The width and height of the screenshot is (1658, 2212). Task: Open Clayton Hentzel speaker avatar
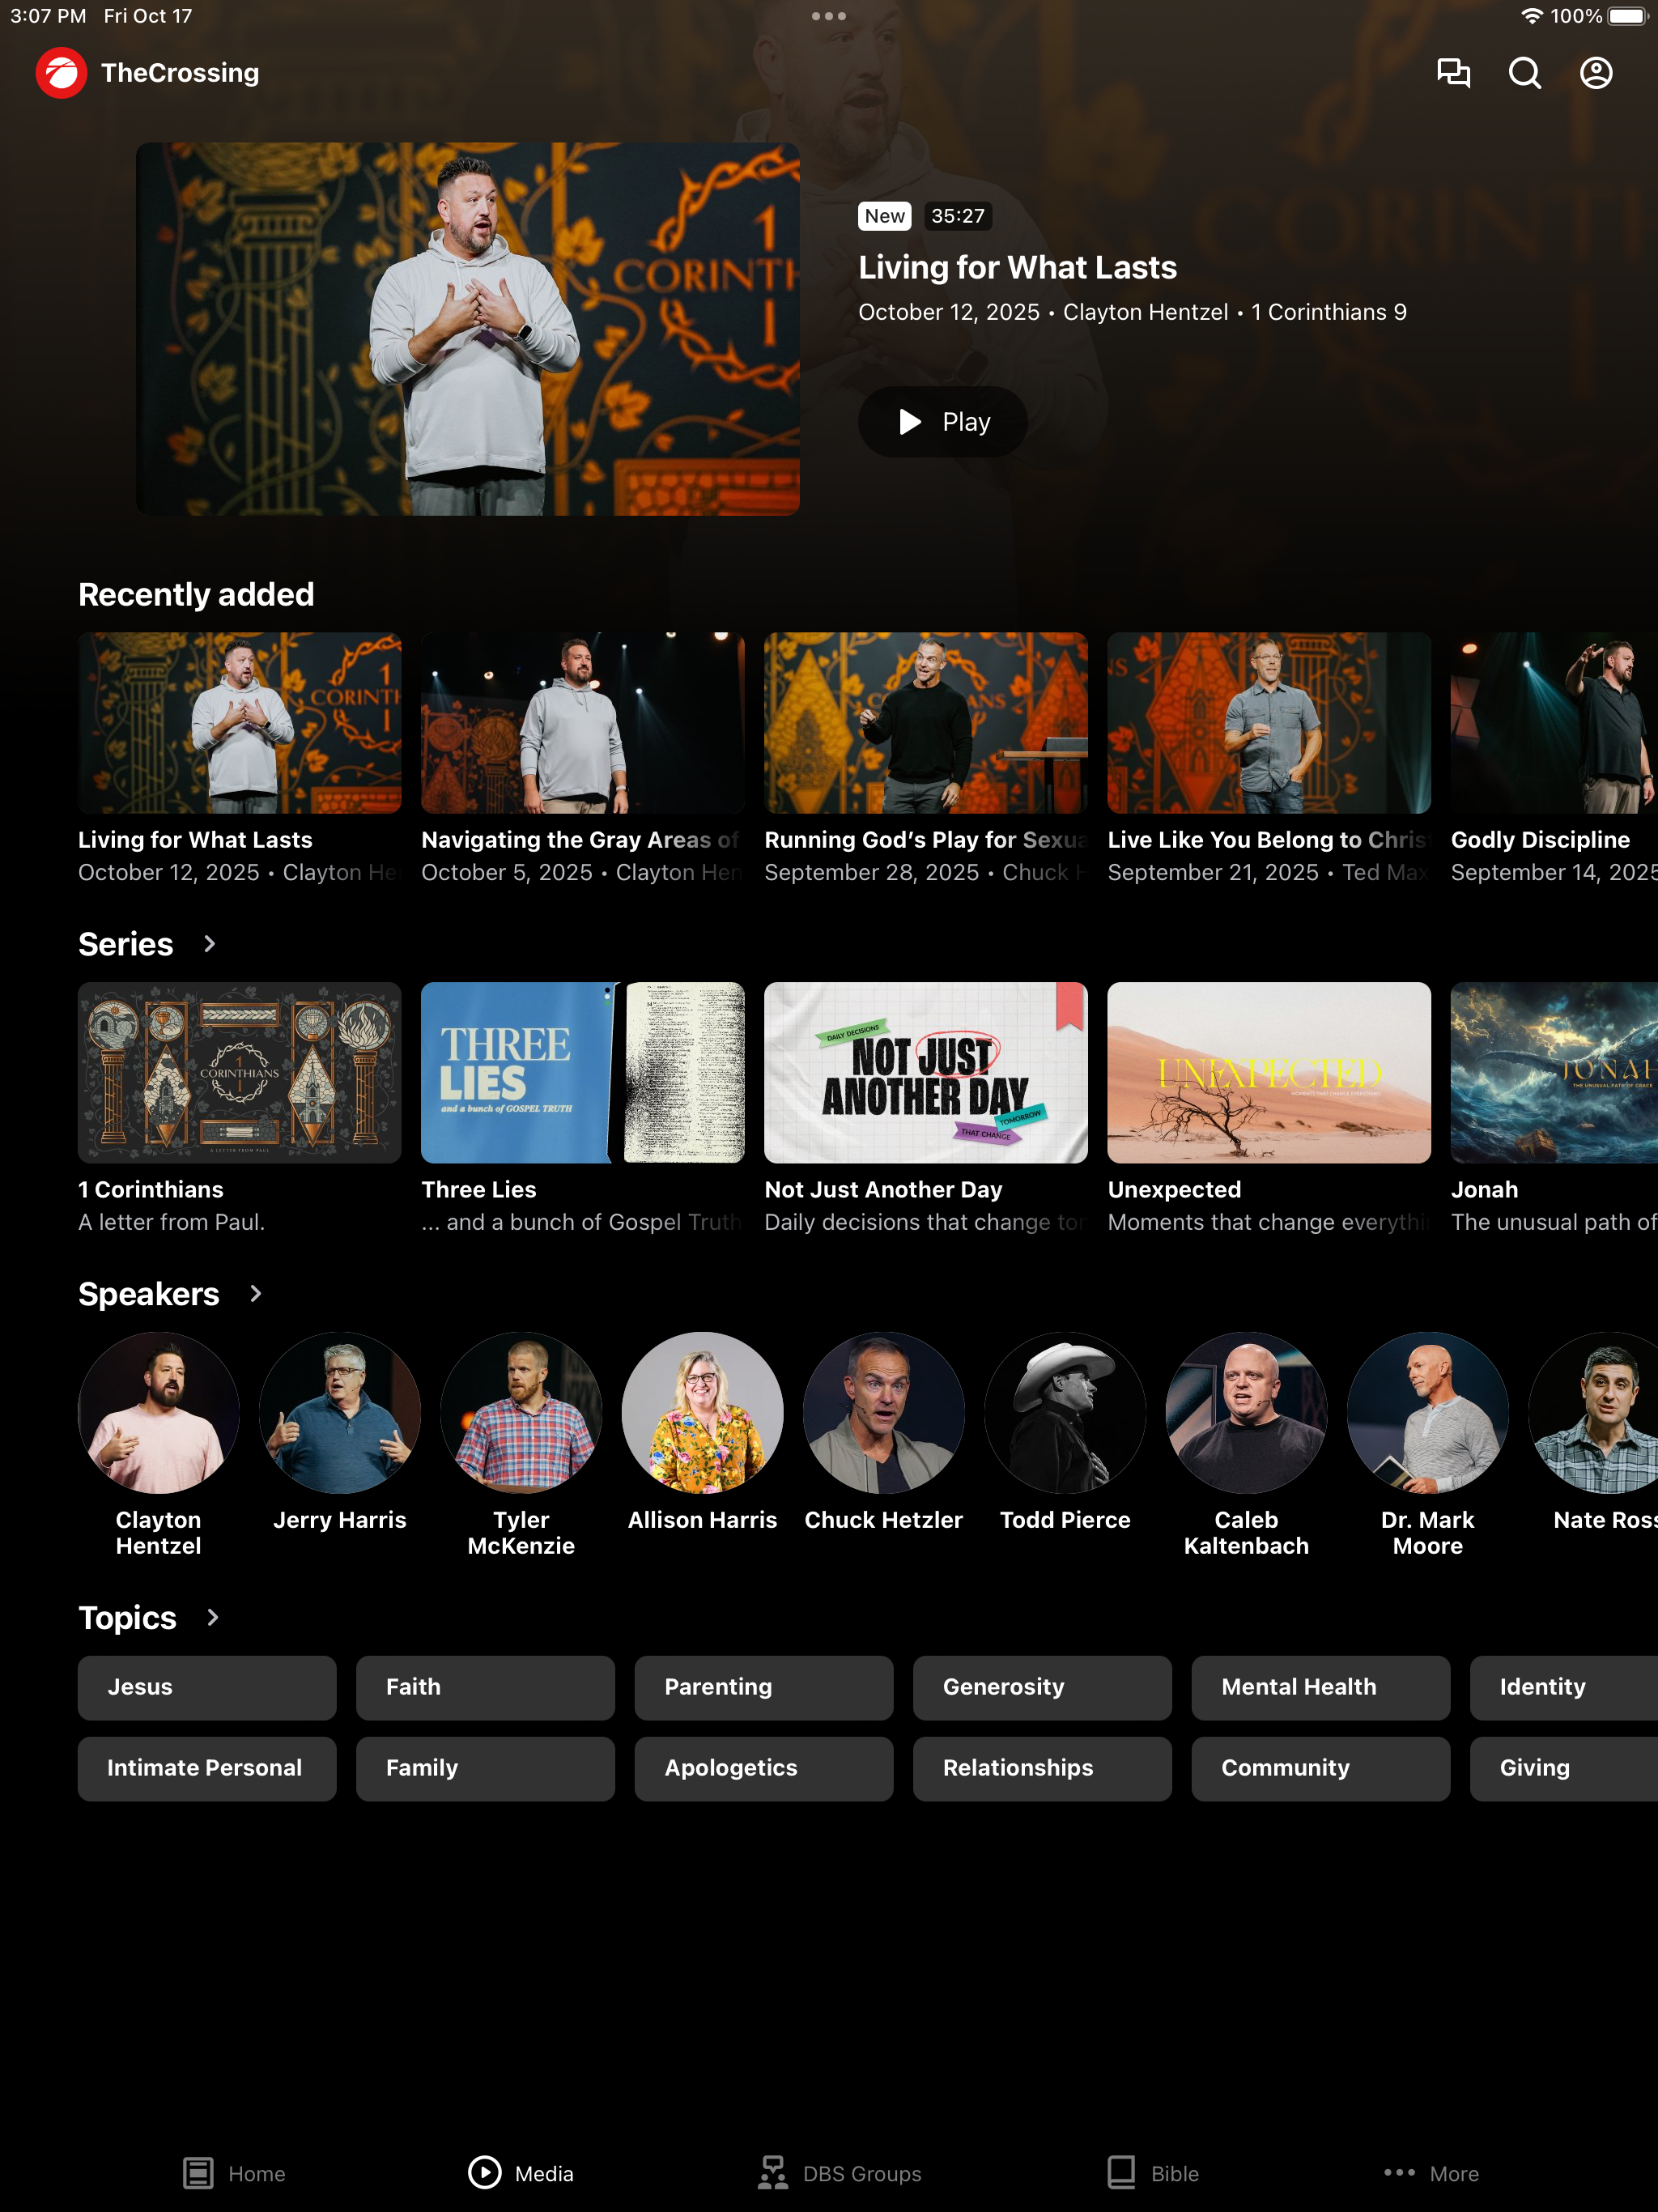(159, 1413)
